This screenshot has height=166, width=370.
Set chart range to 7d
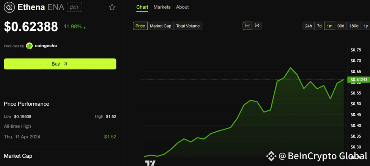[x=319, y=26]
